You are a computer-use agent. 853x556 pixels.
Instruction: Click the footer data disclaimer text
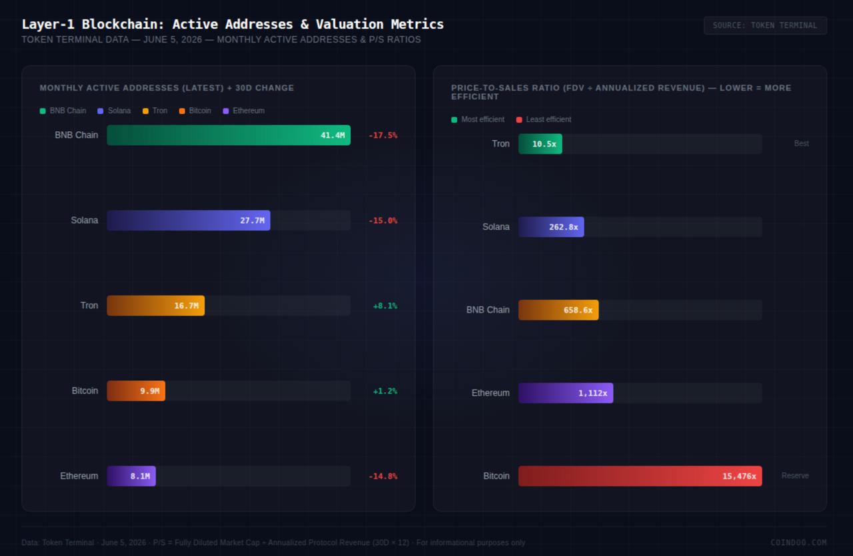pos(273,543)
